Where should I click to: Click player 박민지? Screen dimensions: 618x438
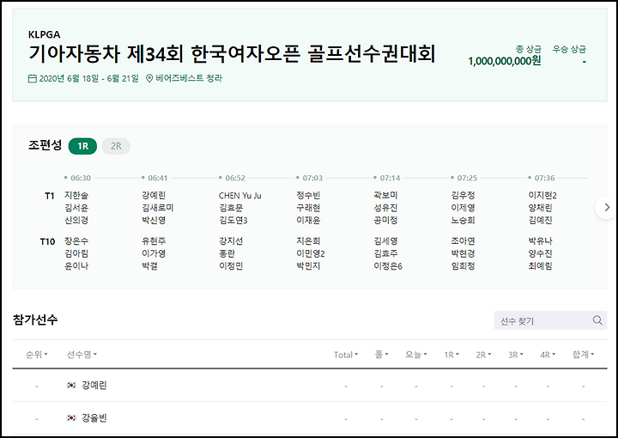coord(308,265)
